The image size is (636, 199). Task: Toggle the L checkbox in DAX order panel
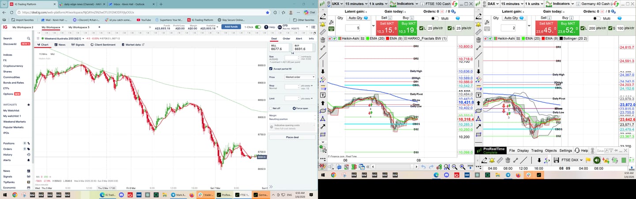point(583,28)
